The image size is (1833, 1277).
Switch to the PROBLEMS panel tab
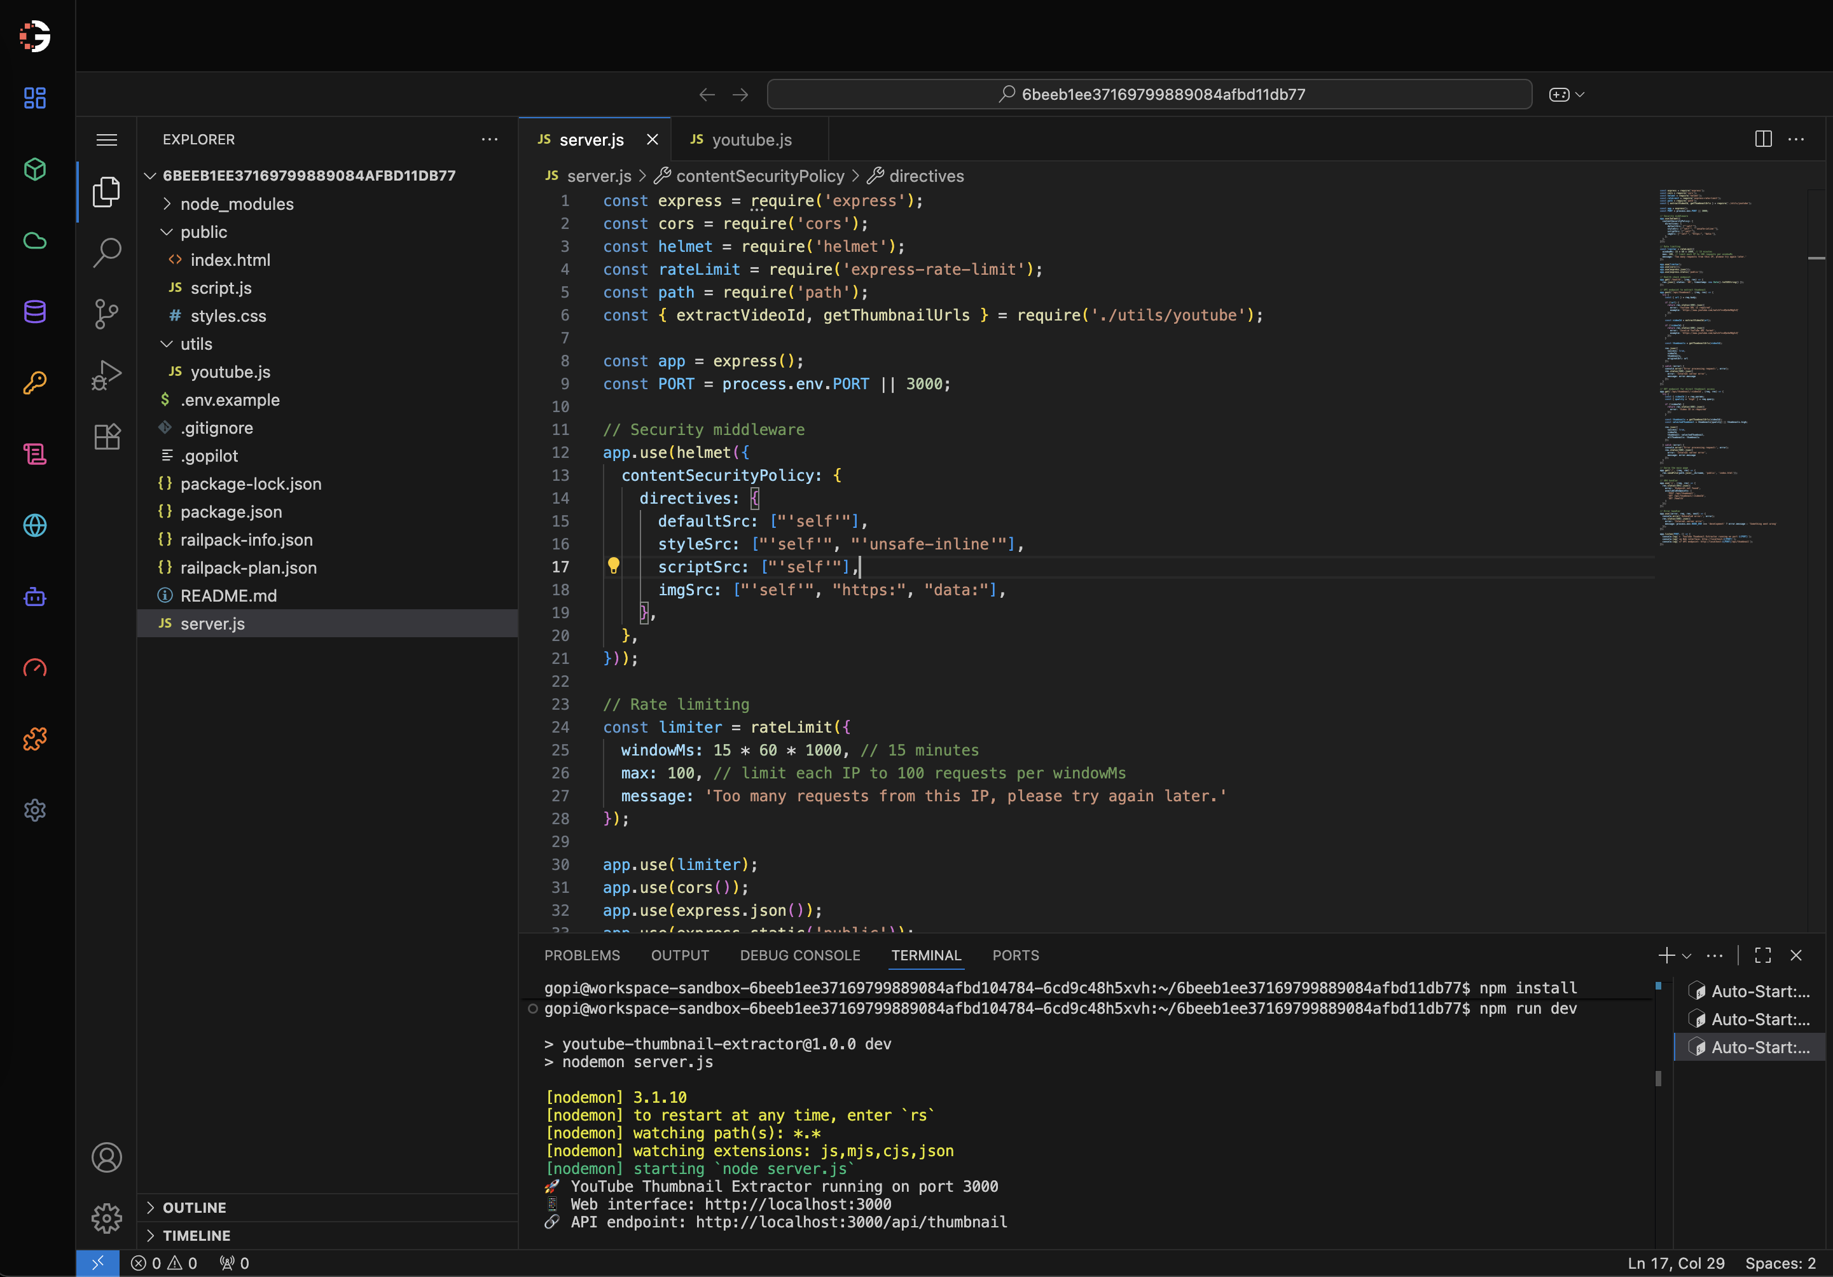(x=582, y=955)
